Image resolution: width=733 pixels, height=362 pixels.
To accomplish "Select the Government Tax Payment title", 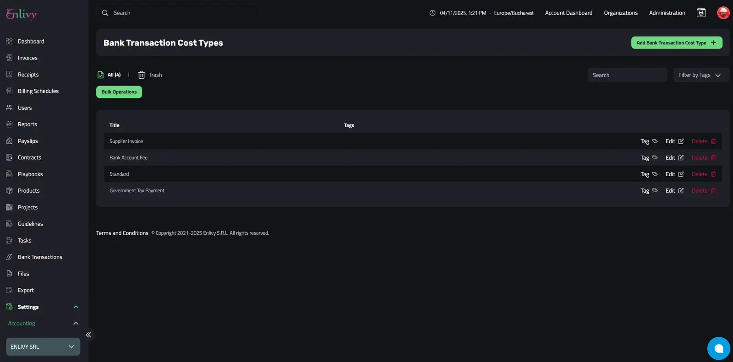I will (x=137, y=191).
